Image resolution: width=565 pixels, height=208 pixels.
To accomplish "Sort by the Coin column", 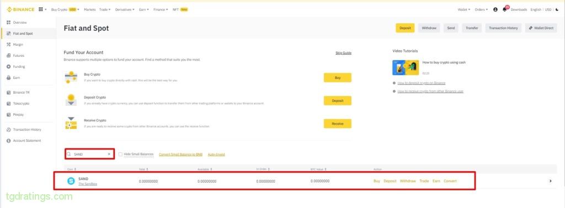I will [x=72, y=169].
